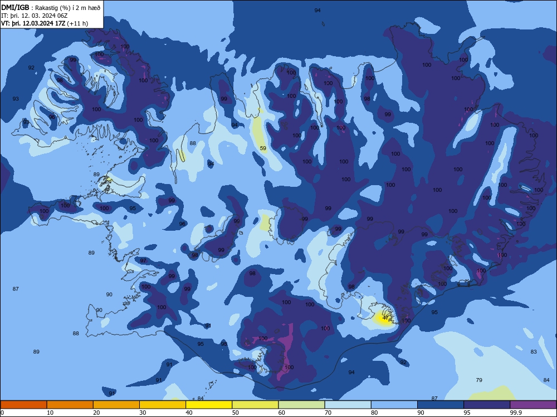Image resolution: width=557 pixels, height=417 pixels.
Task: Click the legend tick label '10'
Action: point(50,413)
